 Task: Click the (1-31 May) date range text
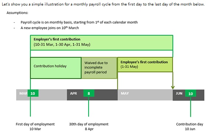point(129,67)
